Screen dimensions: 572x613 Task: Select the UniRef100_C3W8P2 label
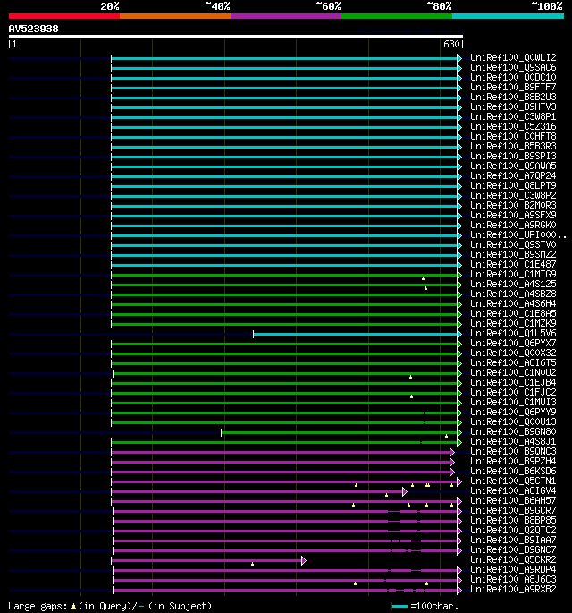[x=513, y=195]
